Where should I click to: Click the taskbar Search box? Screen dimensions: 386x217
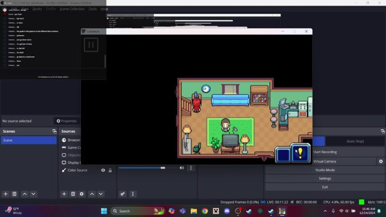click(138, 211)
